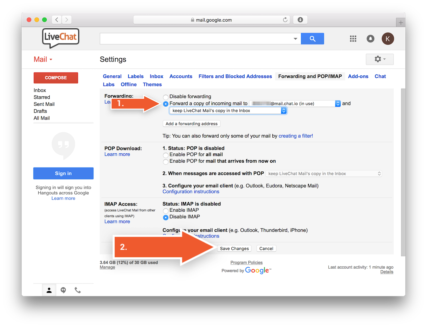
Task: Open the Sent Mail folder
Action: coord(44,104)
